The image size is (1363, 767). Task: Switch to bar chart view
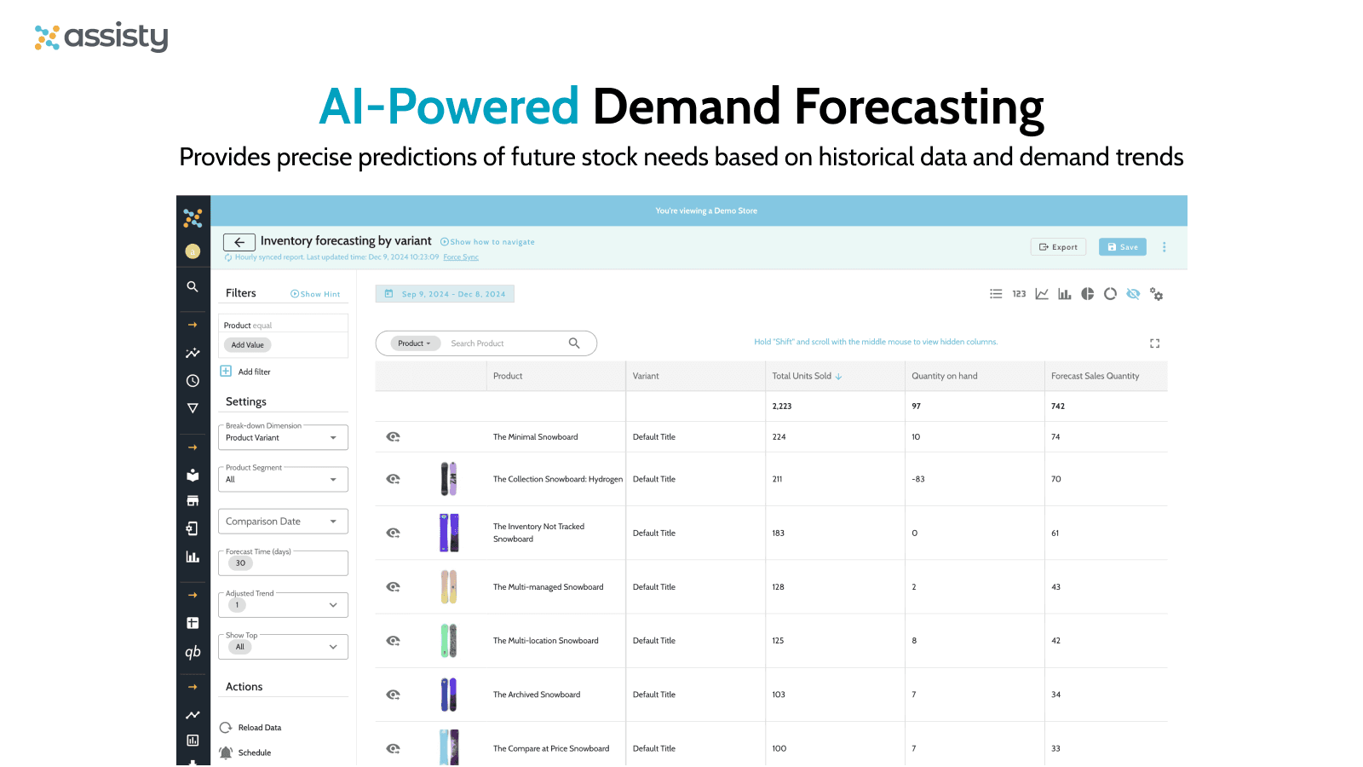1064,294
